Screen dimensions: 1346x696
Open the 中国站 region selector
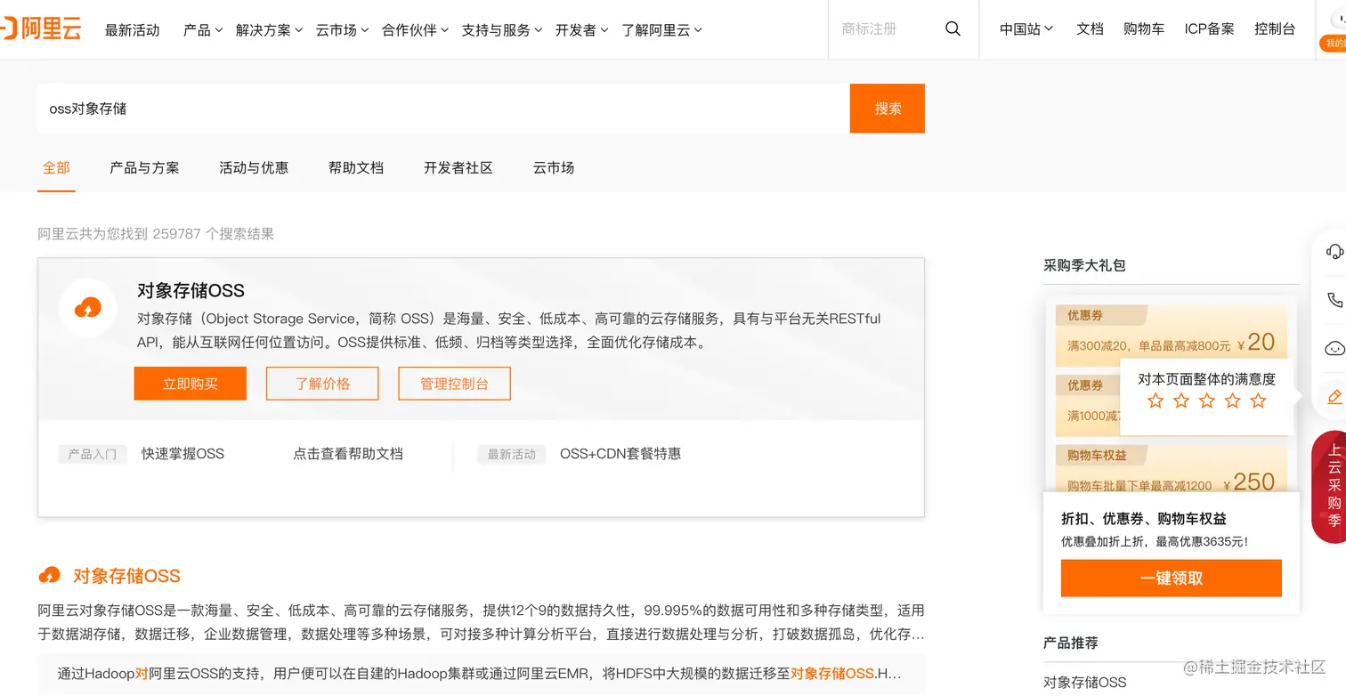(1026, 28)
